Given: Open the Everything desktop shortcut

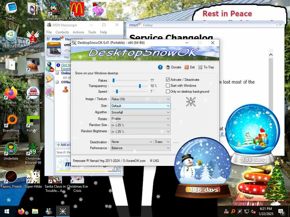Looking at the screenshot, I should 11,123.
